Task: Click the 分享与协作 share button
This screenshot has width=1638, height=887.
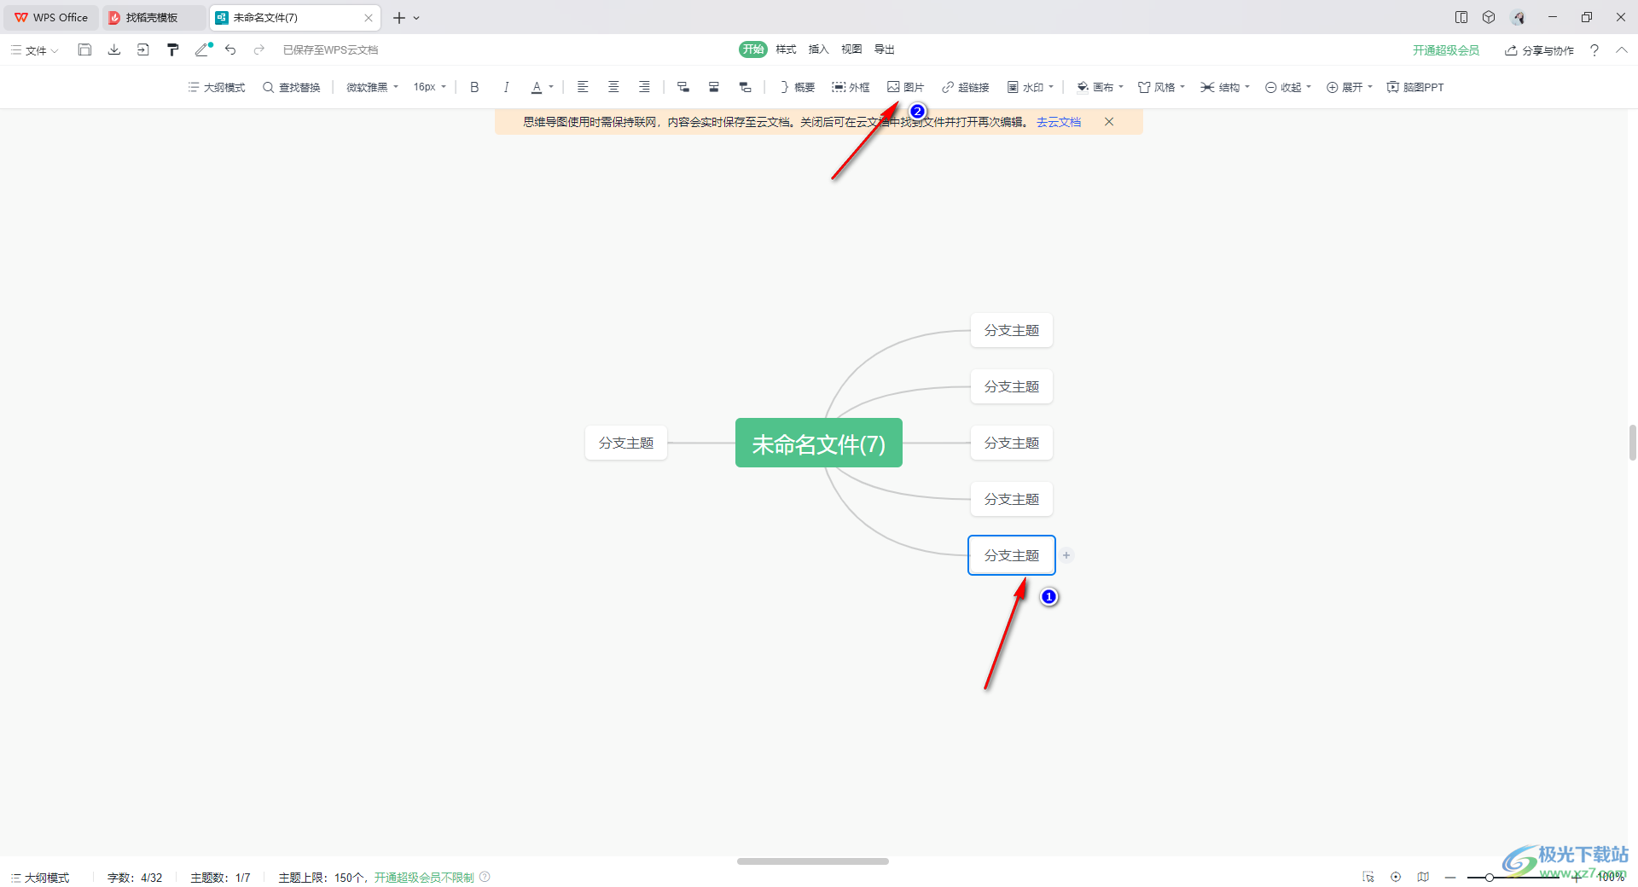Action: (x=1539, y=50)
